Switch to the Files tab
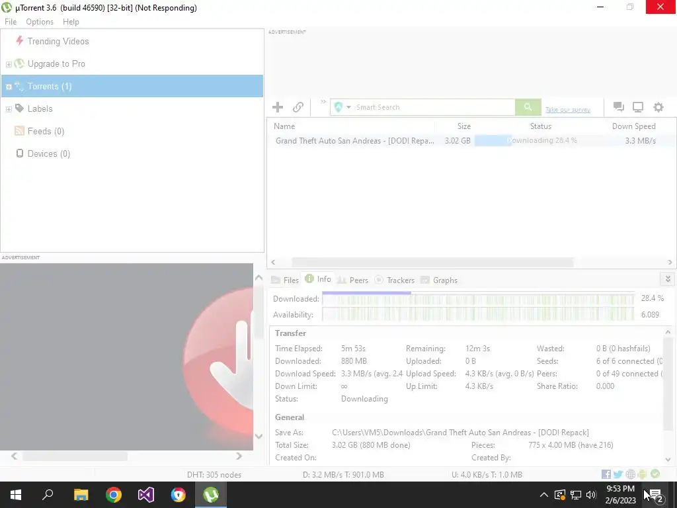The height and width of the screenshot is (508, 677). pyautogui.click(x=285, y=280)
